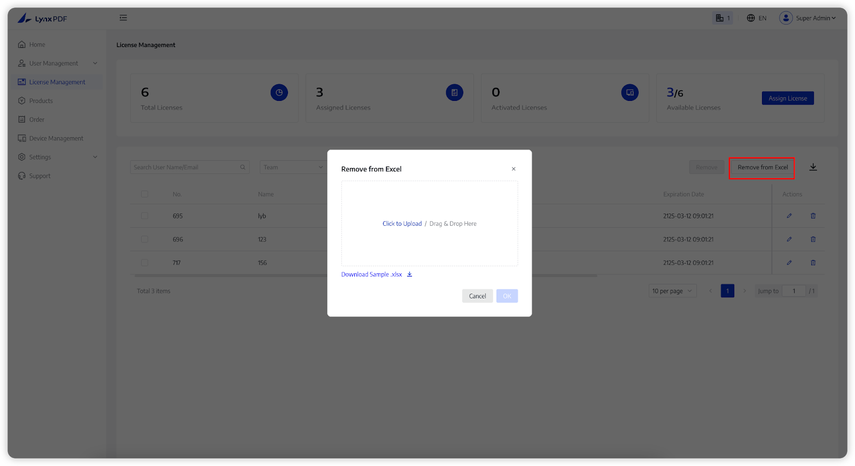Click the download icon beside Remove from Excel

tap(813, 167)
